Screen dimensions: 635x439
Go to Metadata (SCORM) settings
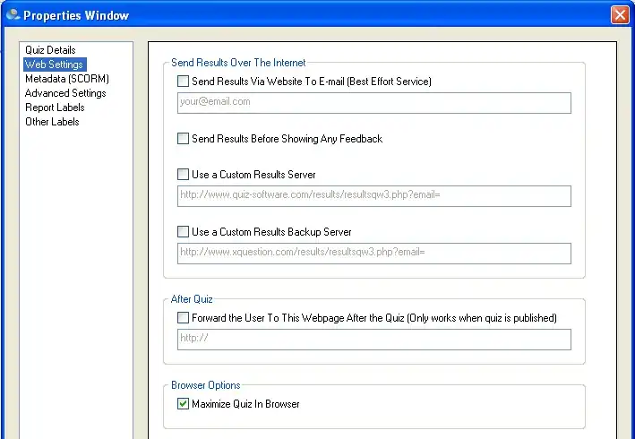[66, 79]
